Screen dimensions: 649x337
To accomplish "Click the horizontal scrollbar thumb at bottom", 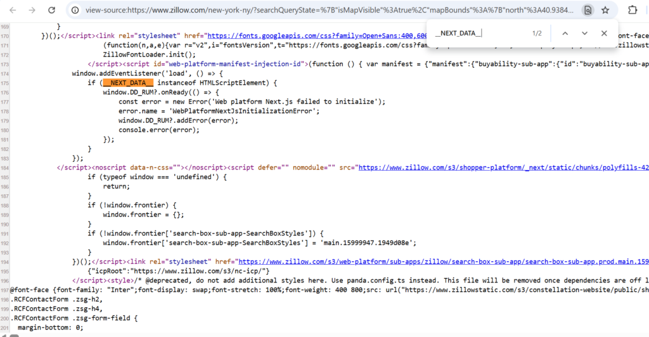I will pos(14,335).
